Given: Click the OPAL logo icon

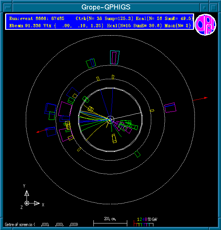Looking at the screenshot, I should pyautogui.click(x=205, y=24).
